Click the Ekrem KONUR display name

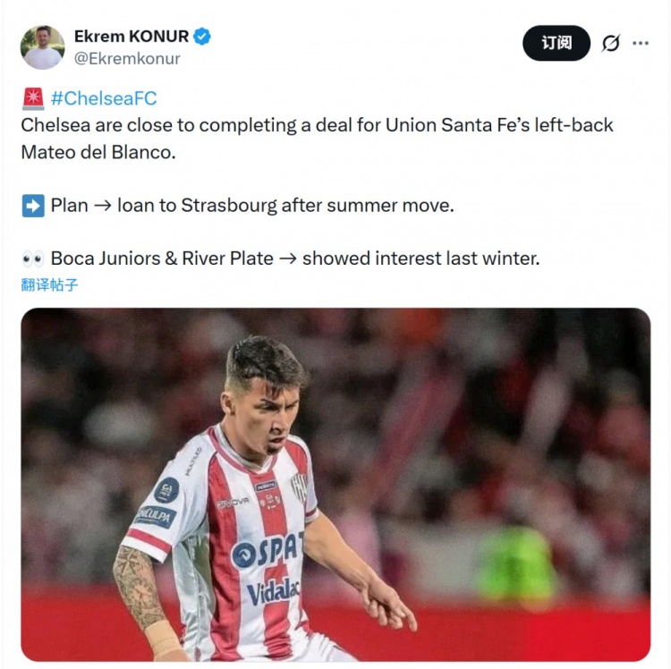[132, 37]
